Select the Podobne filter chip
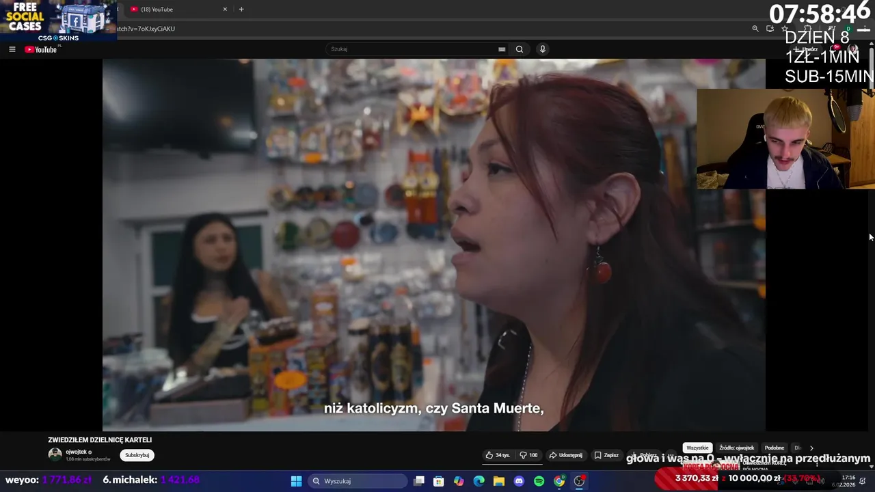 point(775,448)
